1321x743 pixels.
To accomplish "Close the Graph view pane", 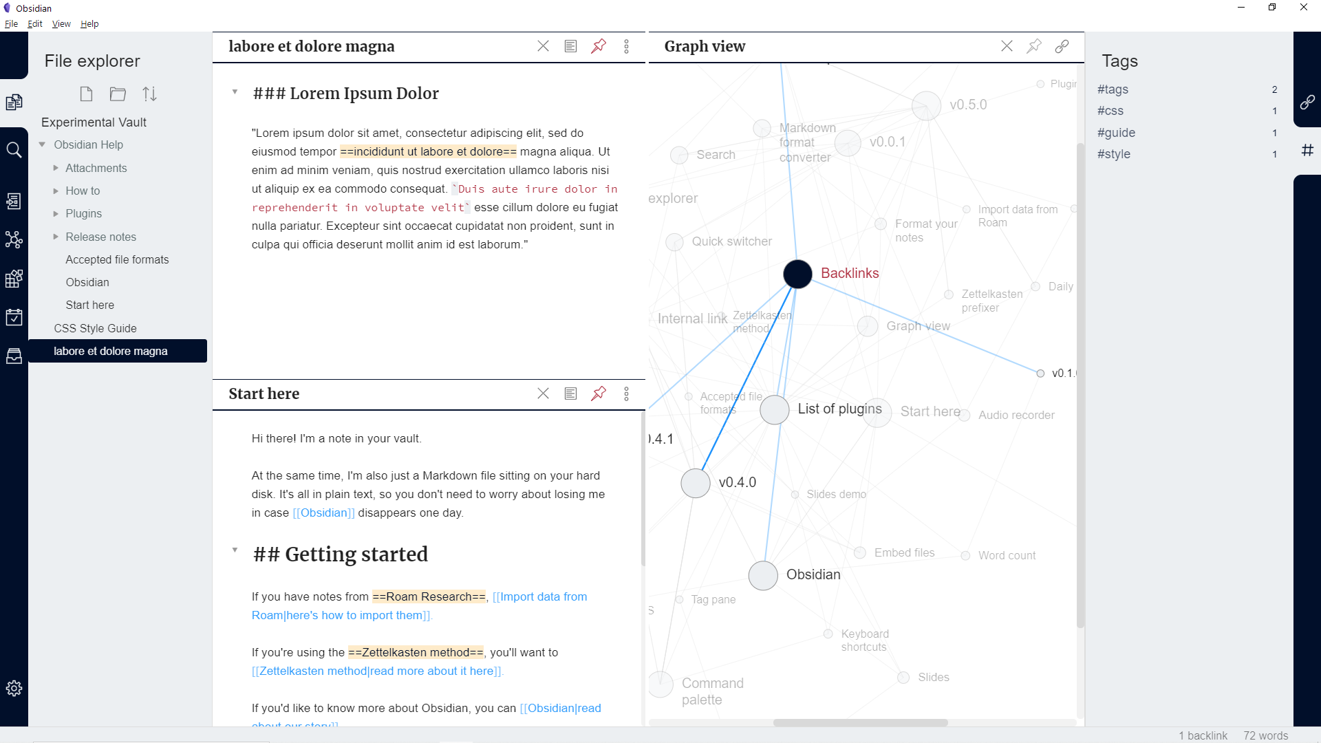I will point(1007,46).
